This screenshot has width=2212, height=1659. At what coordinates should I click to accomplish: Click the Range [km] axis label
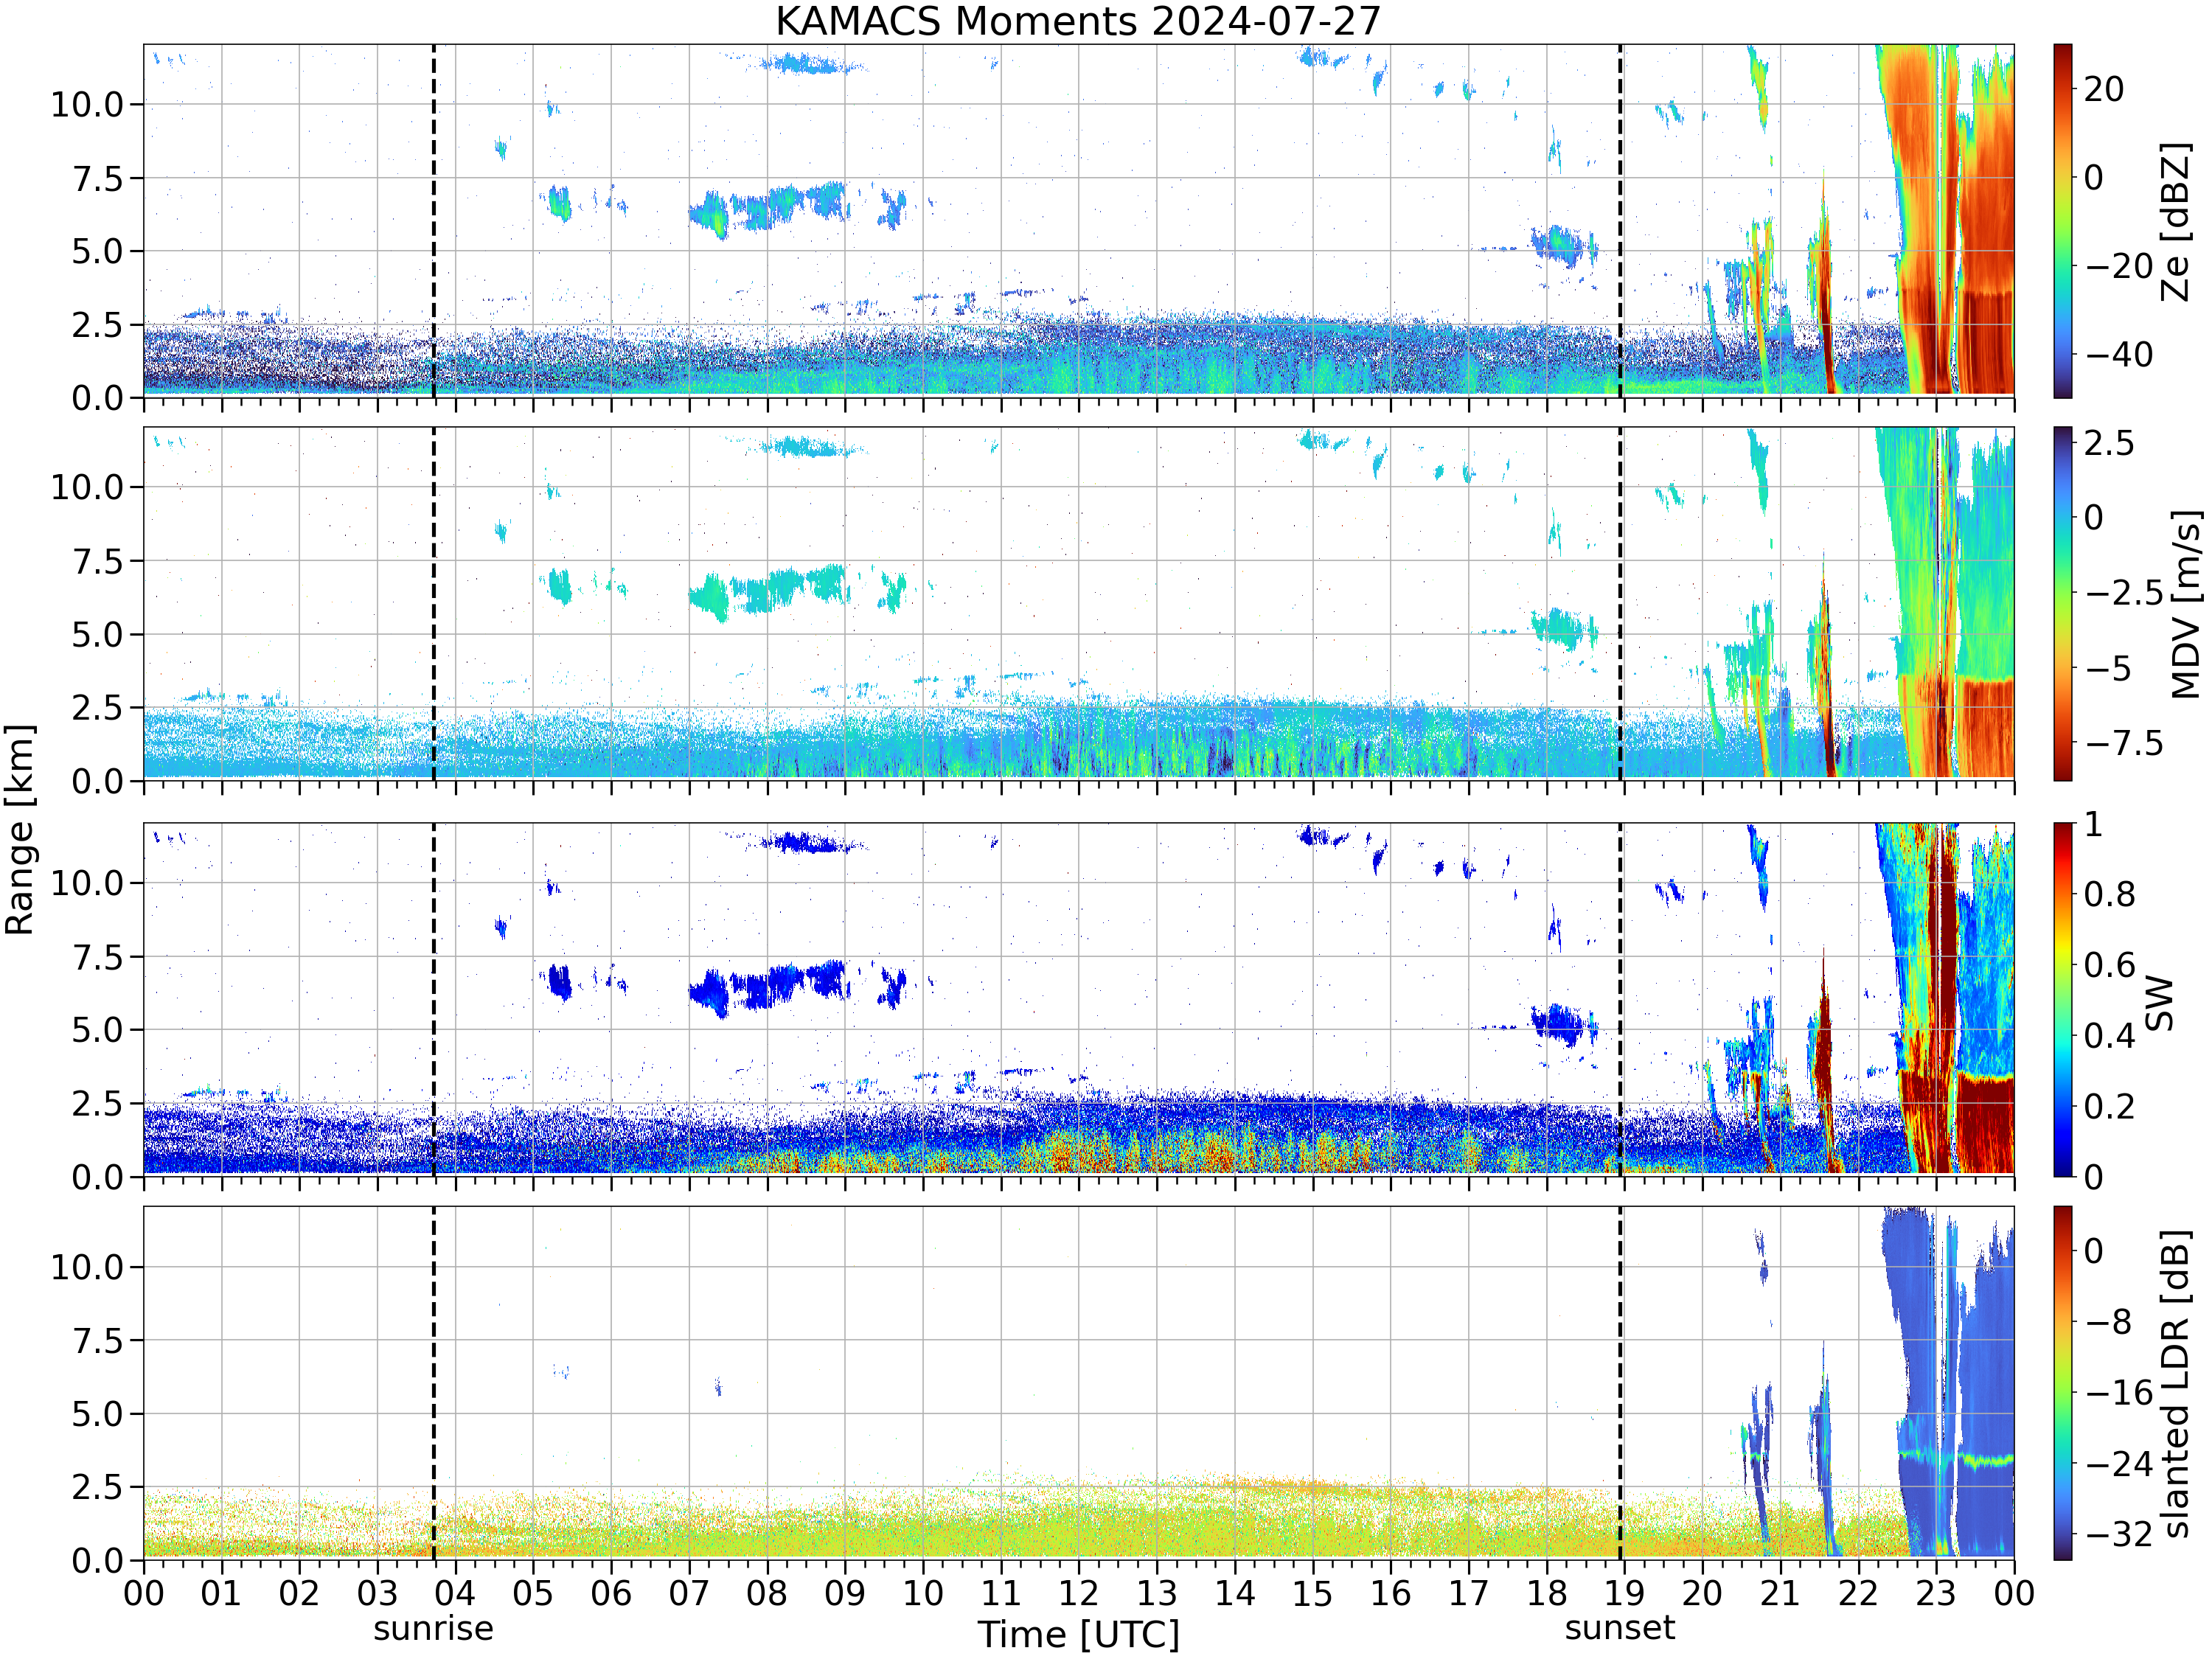20,830
